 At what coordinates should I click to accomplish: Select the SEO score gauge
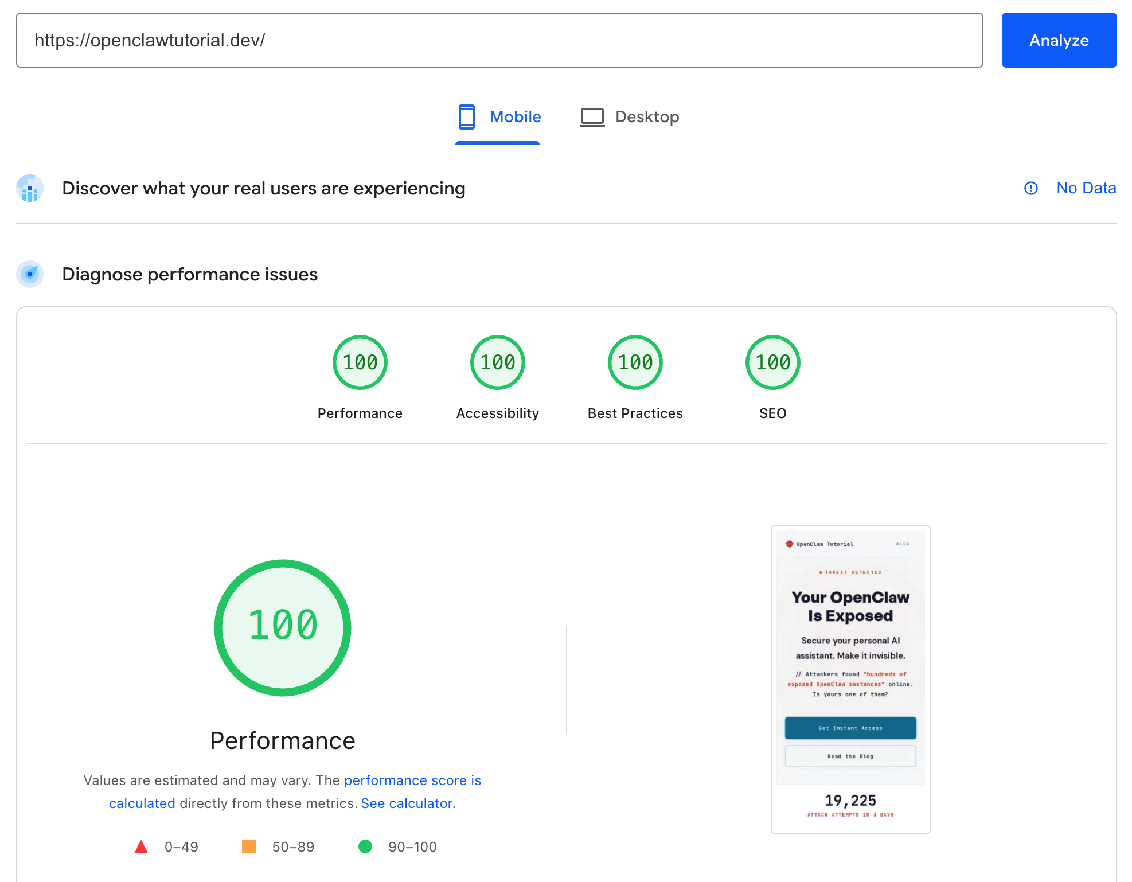tap(772, 362)
